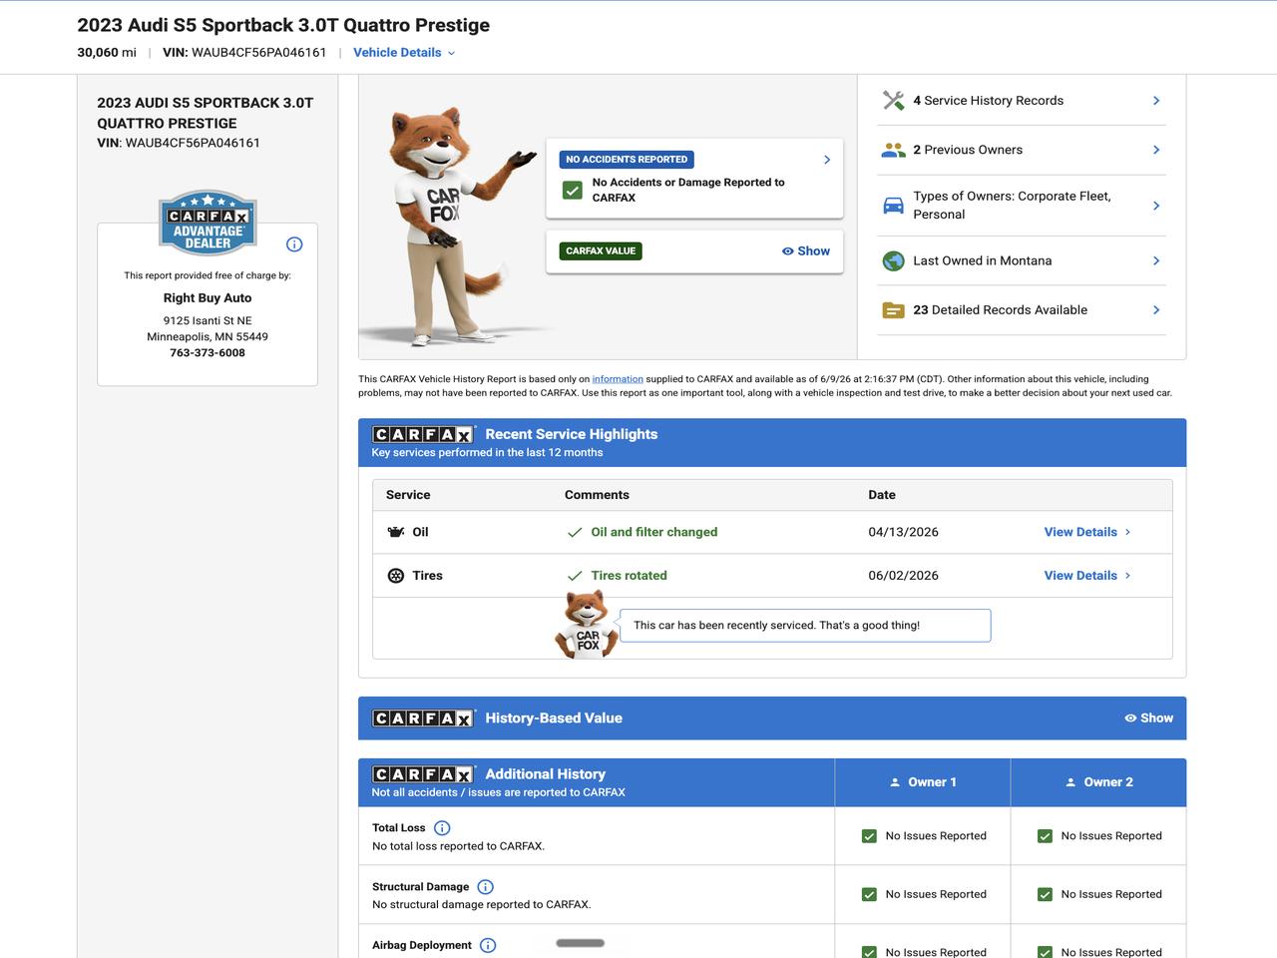
Task: Click CARFAX logo in History-Based Value header
Action: [423, 718]
